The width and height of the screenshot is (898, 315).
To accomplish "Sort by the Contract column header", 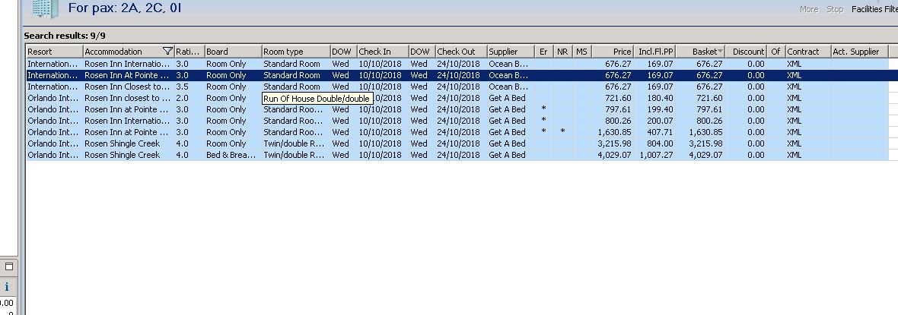I will (x=808, y=52).
